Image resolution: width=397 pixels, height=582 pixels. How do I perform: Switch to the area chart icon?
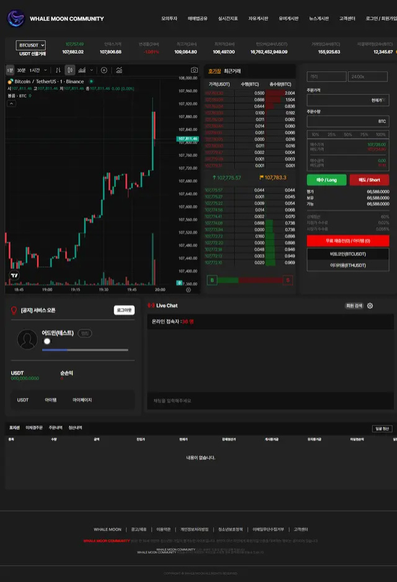82,70
